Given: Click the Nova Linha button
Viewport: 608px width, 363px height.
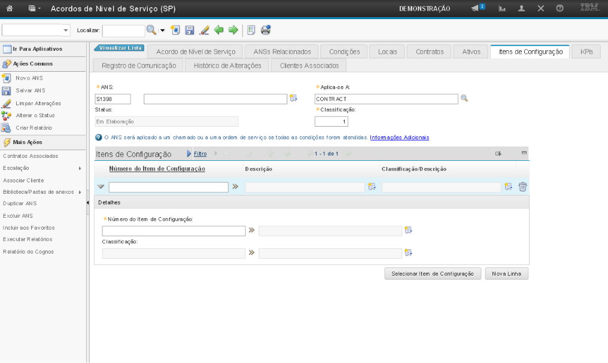Looking at the screenshot, I should (x=506, y=274).
